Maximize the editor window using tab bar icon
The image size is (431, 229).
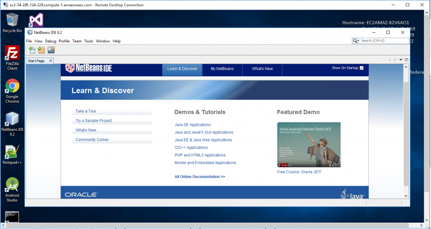(x=407, y=60)
